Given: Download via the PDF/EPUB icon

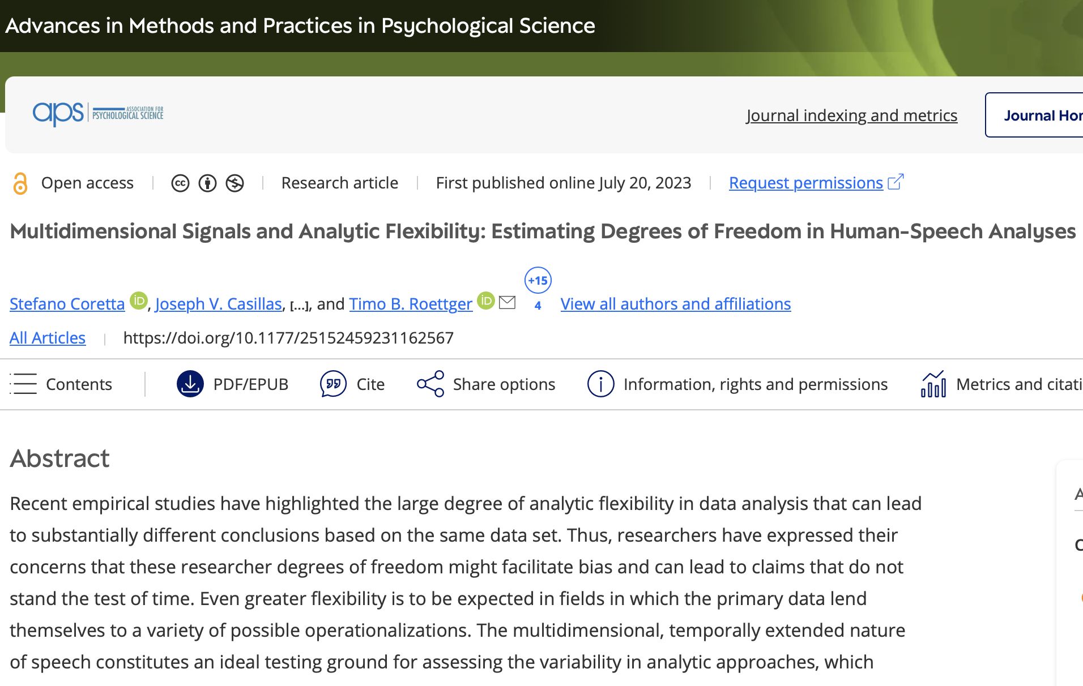Looking at the screenshot, I should [190, 384].
